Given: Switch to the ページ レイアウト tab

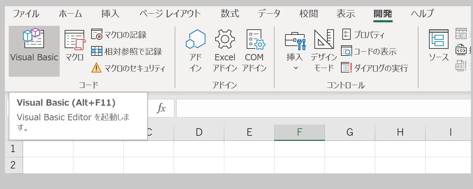Looking at the screenshot, I should [x=170, y=14].
